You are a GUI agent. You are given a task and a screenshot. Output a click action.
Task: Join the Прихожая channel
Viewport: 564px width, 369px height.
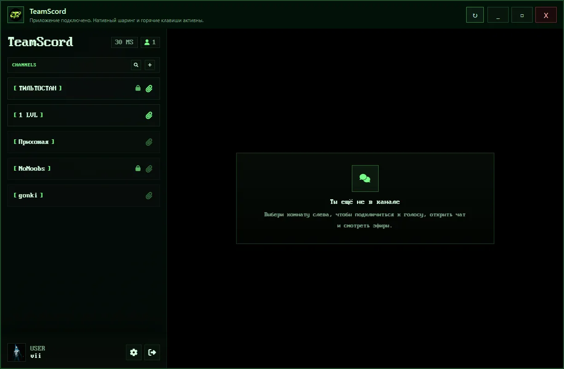click(x=83, y=142)
